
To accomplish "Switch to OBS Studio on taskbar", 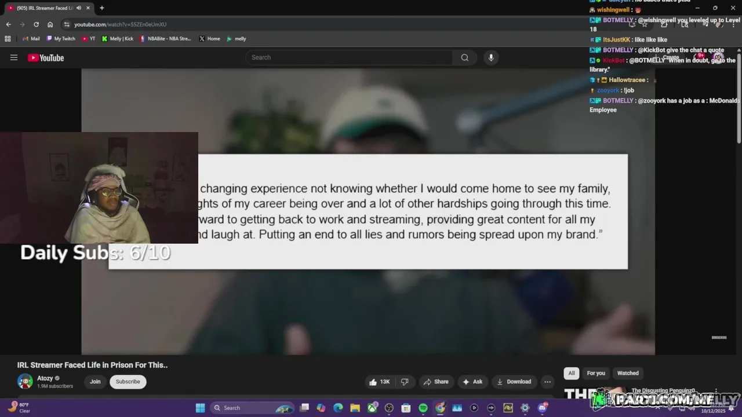I will pyautogui.click(x=389, y=408).
